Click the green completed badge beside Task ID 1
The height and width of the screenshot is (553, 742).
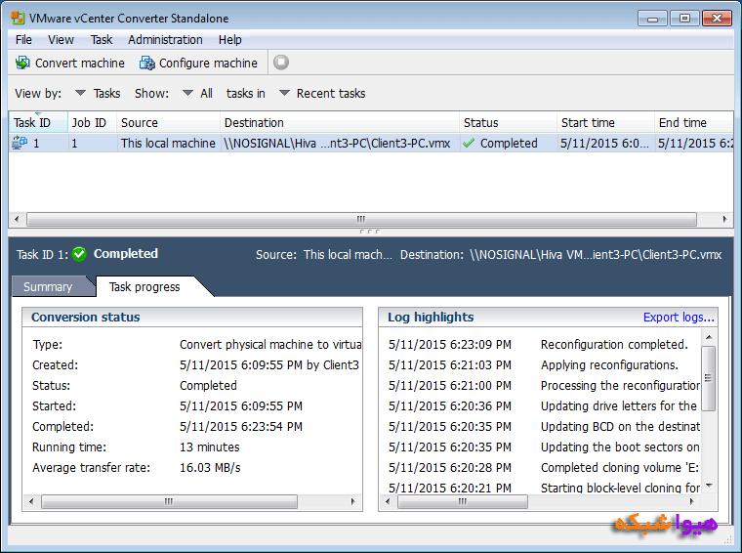tap(79, 254)
